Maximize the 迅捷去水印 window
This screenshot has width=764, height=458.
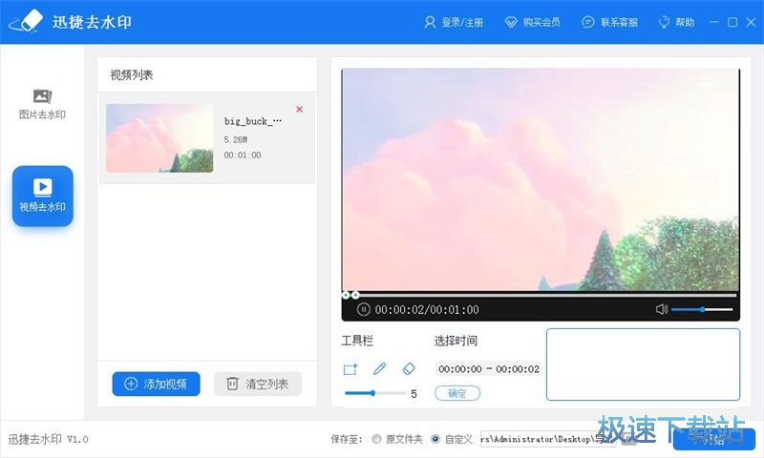point(732,22)
